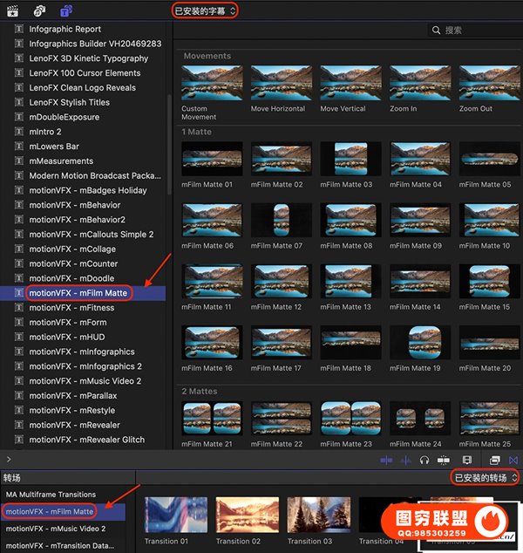Expand the panel with the bottom-left chevron
The height and width of the screenshot is (553, 523).
point(9,459)
